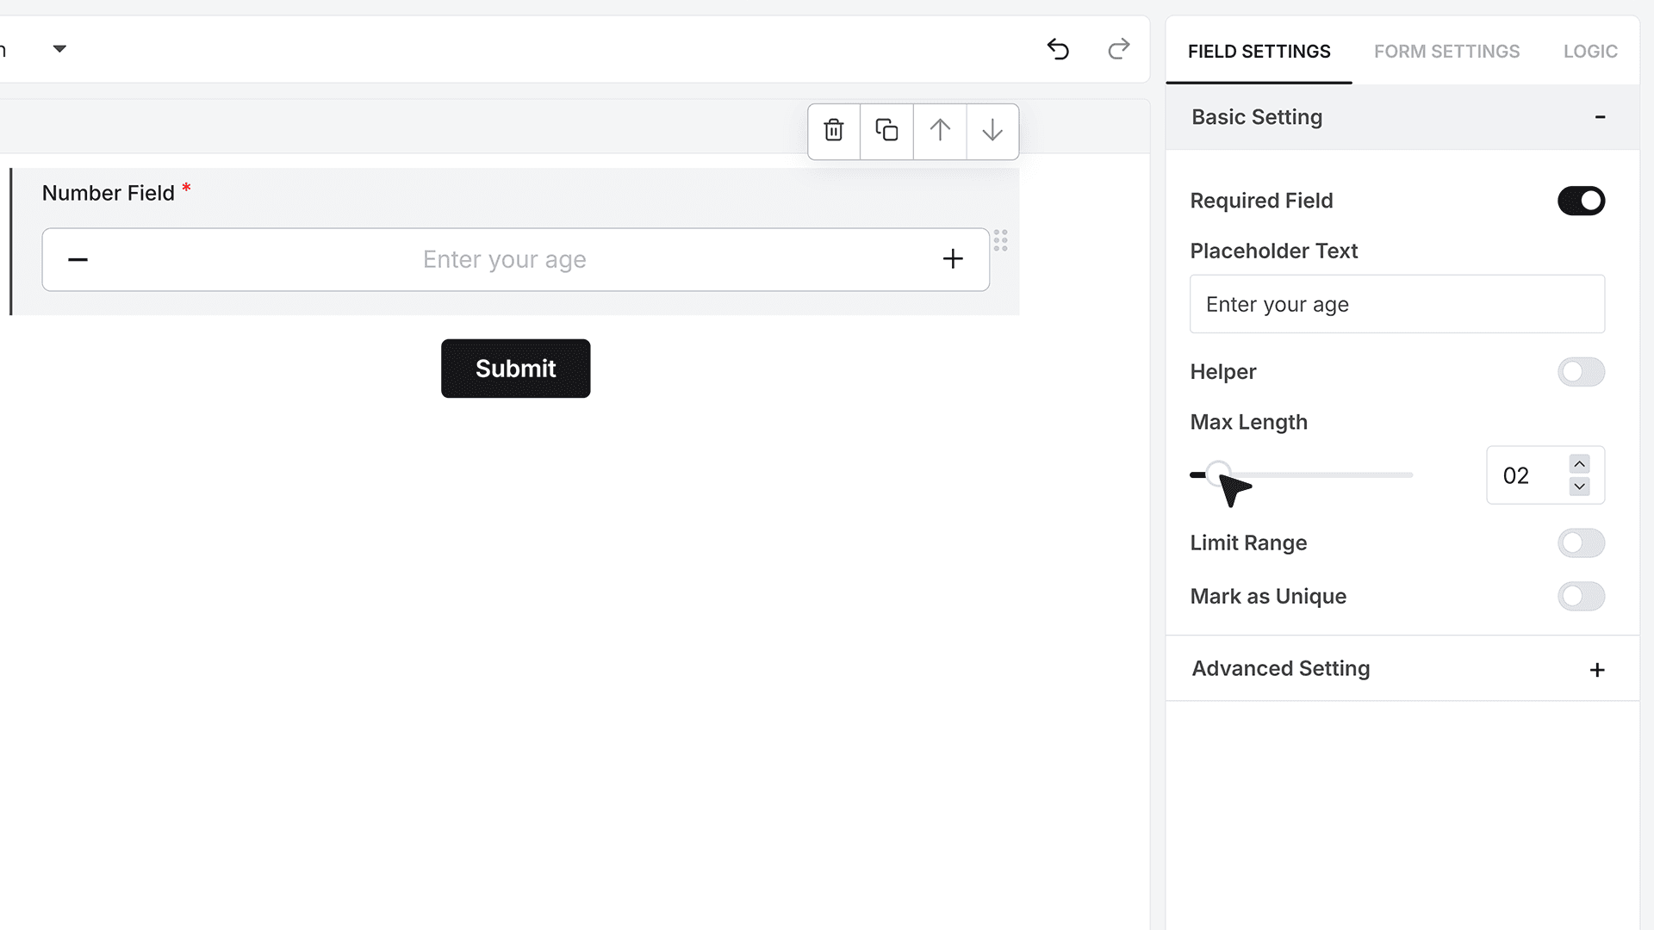Viewport: 1654px width, 930px height.
Task: Click the Max Length slider track
Action: (x=1302, y=474)
